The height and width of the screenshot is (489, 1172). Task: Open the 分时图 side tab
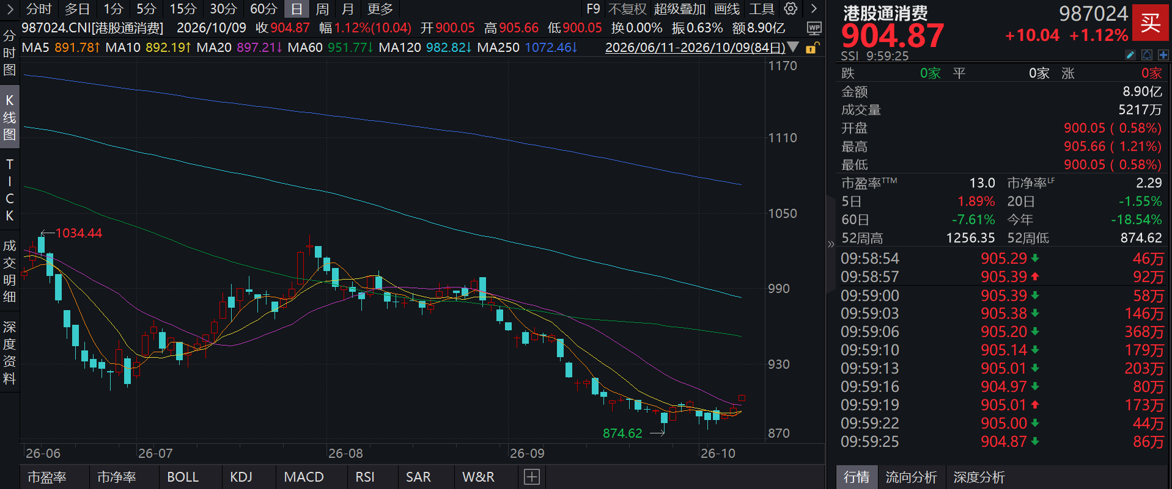[10, 53]
